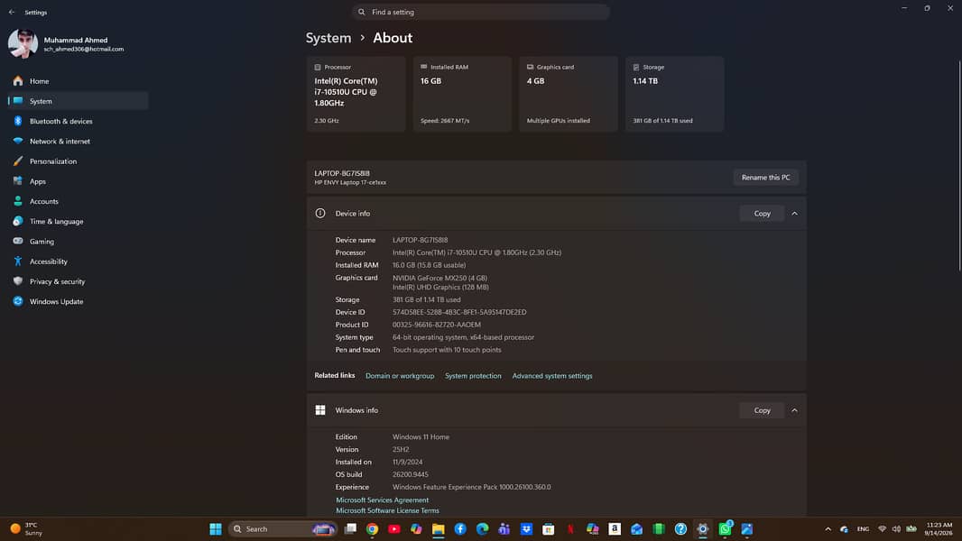
Task: Click the Find a setting search box
Action: (x=480, y=12)
